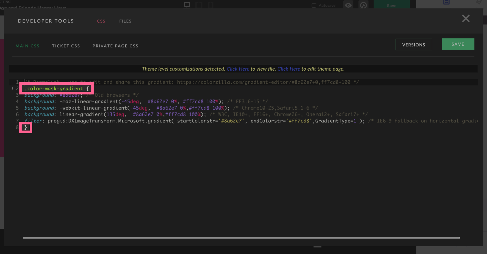Click the -moz-linear-gradient line of code
Screen dimensions: 487x254
(146, 102)
